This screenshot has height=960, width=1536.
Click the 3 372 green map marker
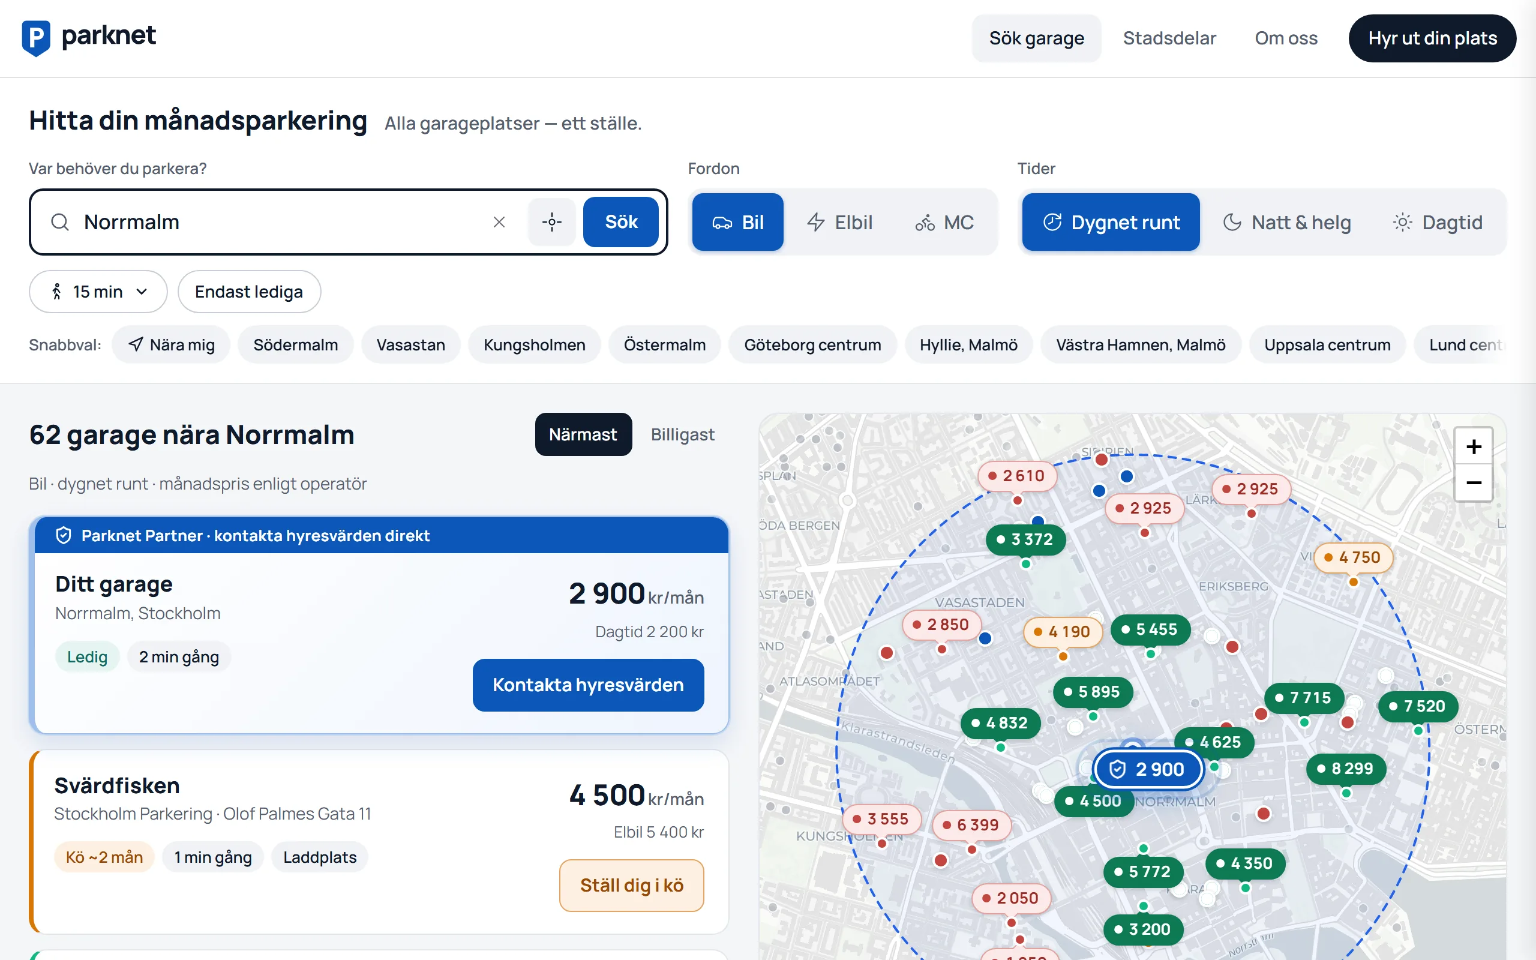1025,539
